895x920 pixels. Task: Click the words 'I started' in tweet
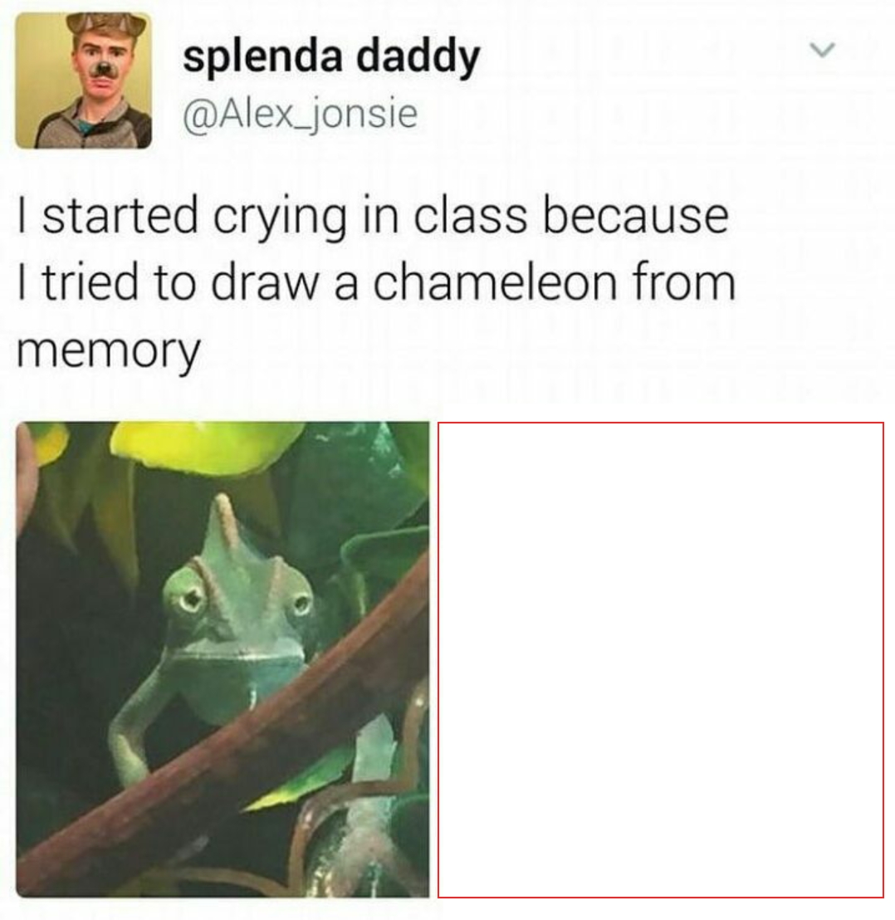click(107, 215)
